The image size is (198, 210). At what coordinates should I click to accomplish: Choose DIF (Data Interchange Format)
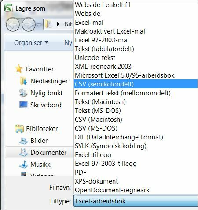[136, 137]
